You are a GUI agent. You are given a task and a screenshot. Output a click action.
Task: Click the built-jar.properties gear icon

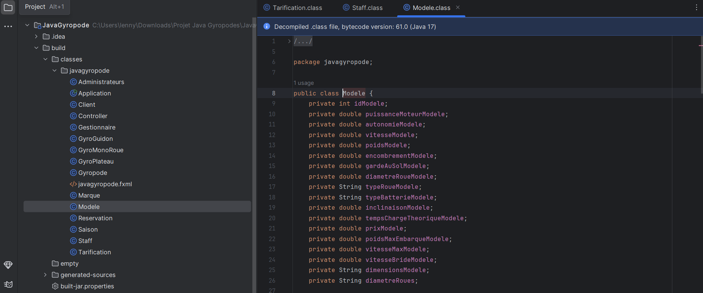click(x=55, y=286)
